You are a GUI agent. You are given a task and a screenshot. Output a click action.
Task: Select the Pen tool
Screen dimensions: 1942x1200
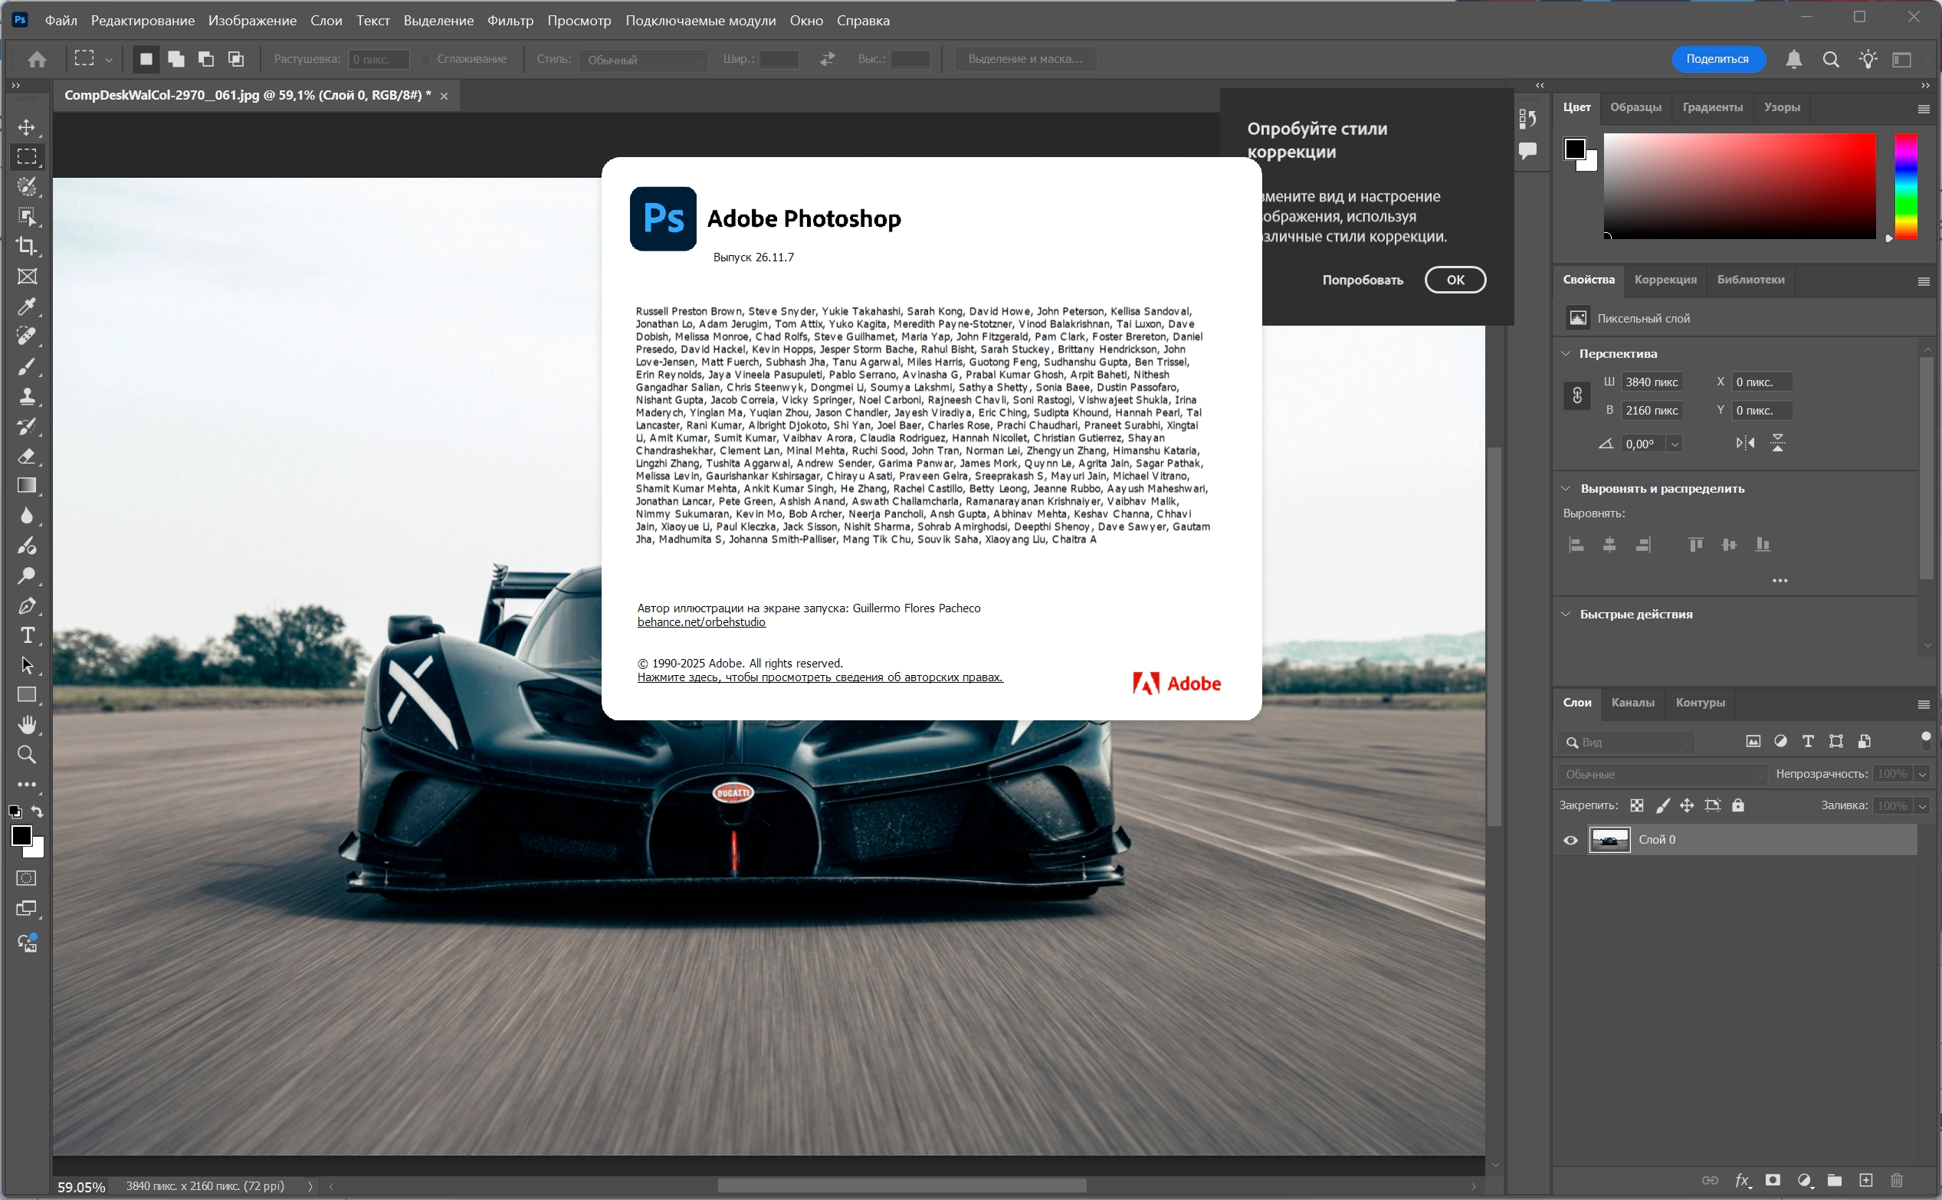pyautogui.click(x=27, y=605)
